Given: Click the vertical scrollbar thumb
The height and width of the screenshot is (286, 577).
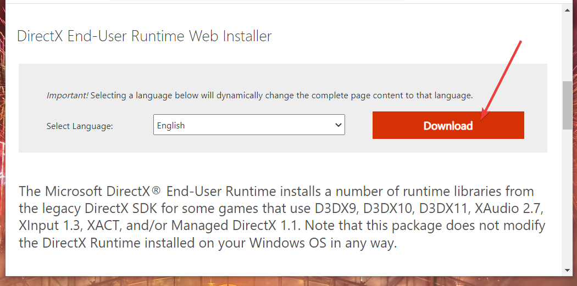Looking at the screenshot, I should [568, 105].
